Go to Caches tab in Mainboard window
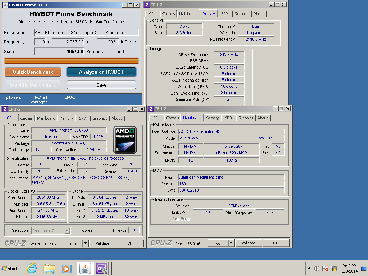 pyautogui.click(x=172, y=118)
